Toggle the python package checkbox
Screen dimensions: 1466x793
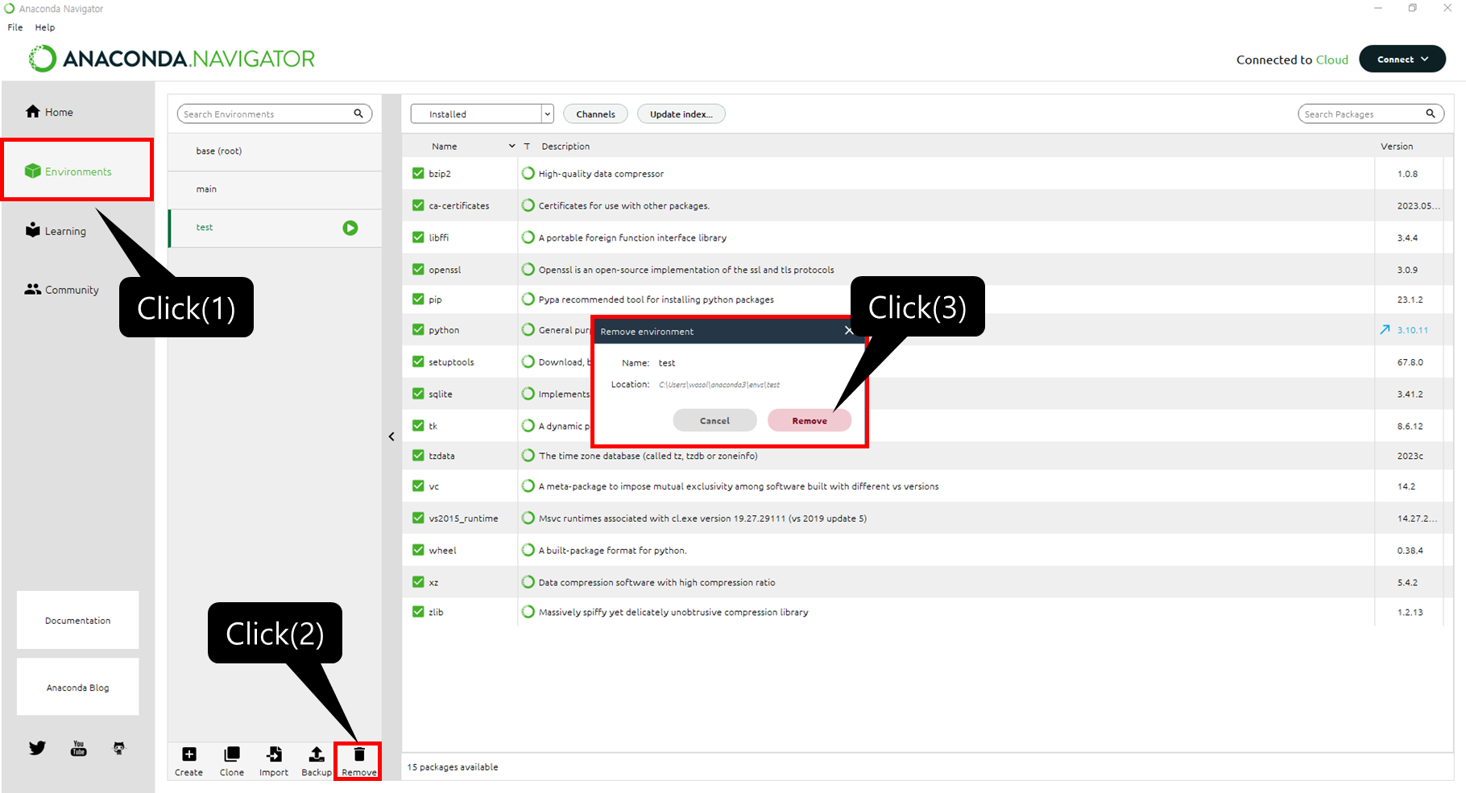pyautogui.click(x=418, y=329)
